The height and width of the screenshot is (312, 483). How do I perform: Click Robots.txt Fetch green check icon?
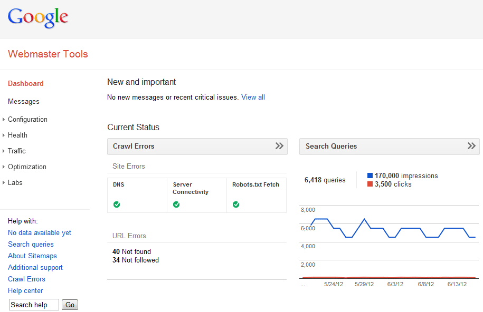[x=236, y=204]
